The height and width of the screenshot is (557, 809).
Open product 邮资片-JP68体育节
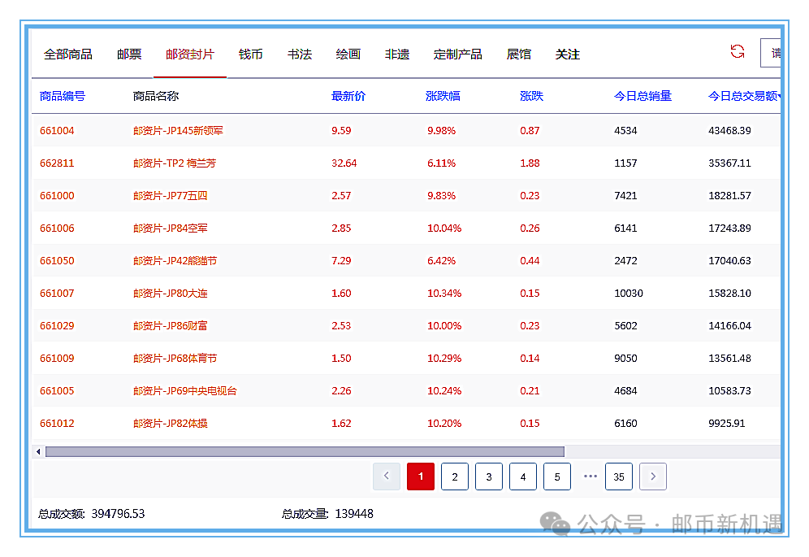click(175, 359)
